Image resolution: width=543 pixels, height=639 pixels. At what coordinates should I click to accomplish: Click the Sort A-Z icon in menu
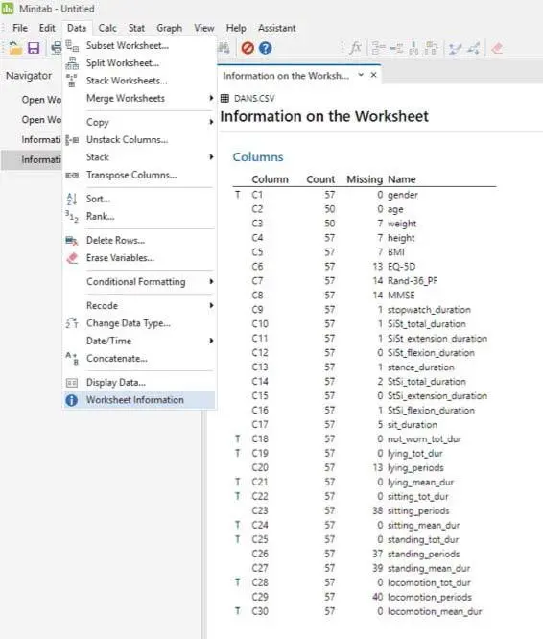(72, 199)
